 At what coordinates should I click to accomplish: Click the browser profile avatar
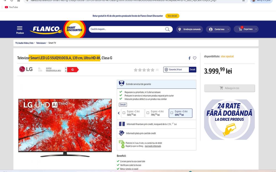tap(253, 1)
